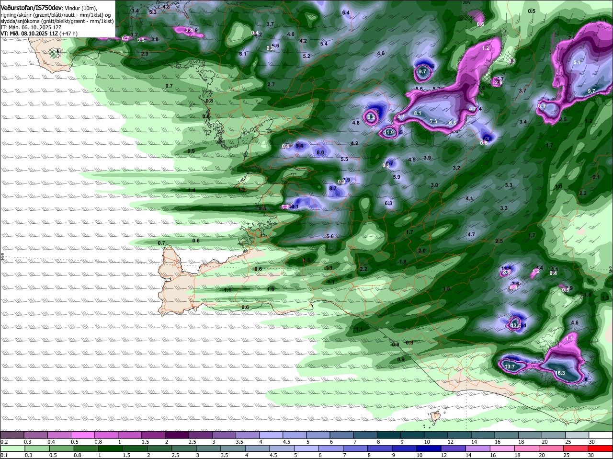Click the 16.3 precipitation value

[560, 373]
